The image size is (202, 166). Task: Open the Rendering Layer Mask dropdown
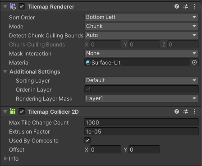pos(142,98)
